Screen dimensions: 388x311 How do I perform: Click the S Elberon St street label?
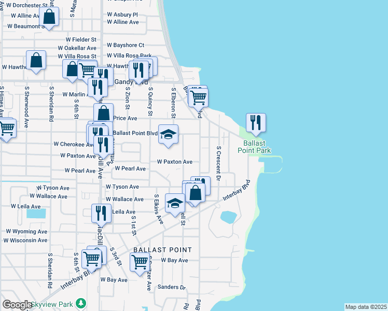[x=173, y=103]
